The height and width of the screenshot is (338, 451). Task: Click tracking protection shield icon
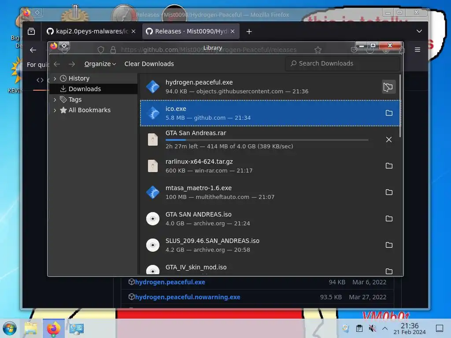pyautogui.click(x=101, y=50)
